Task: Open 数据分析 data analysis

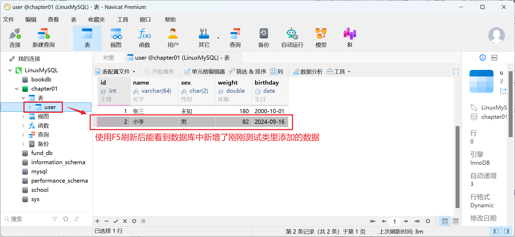Action: click(x=308, y=71)
